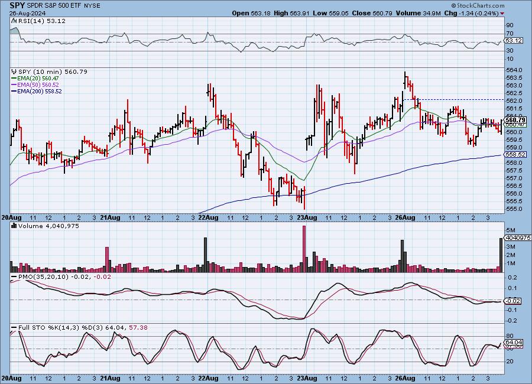Click the candlestick icon beside SPY (10 min)

[14, 71]
